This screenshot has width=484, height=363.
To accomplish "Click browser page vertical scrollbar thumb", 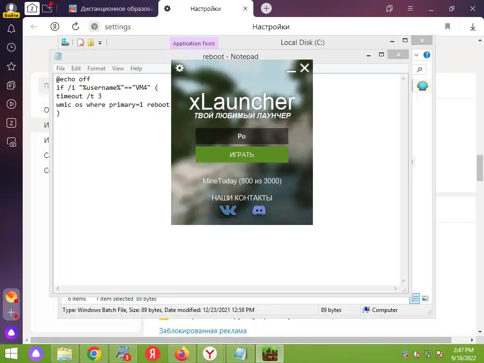I will tap(480, 168).
